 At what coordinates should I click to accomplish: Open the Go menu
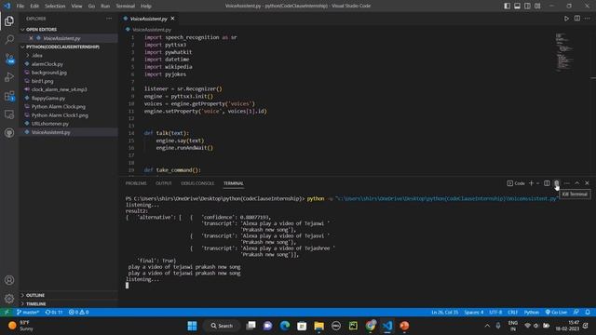[91, 6]
